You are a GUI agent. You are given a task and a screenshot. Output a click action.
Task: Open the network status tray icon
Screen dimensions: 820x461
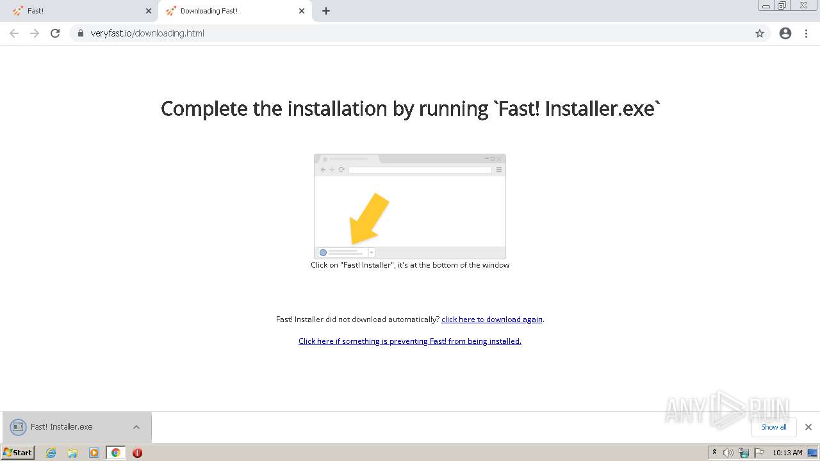(x=744, y=453)
